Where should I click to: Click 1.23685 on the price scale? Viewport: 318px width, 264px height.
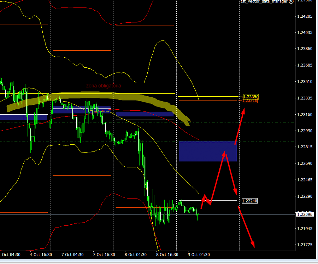point(305,65)
